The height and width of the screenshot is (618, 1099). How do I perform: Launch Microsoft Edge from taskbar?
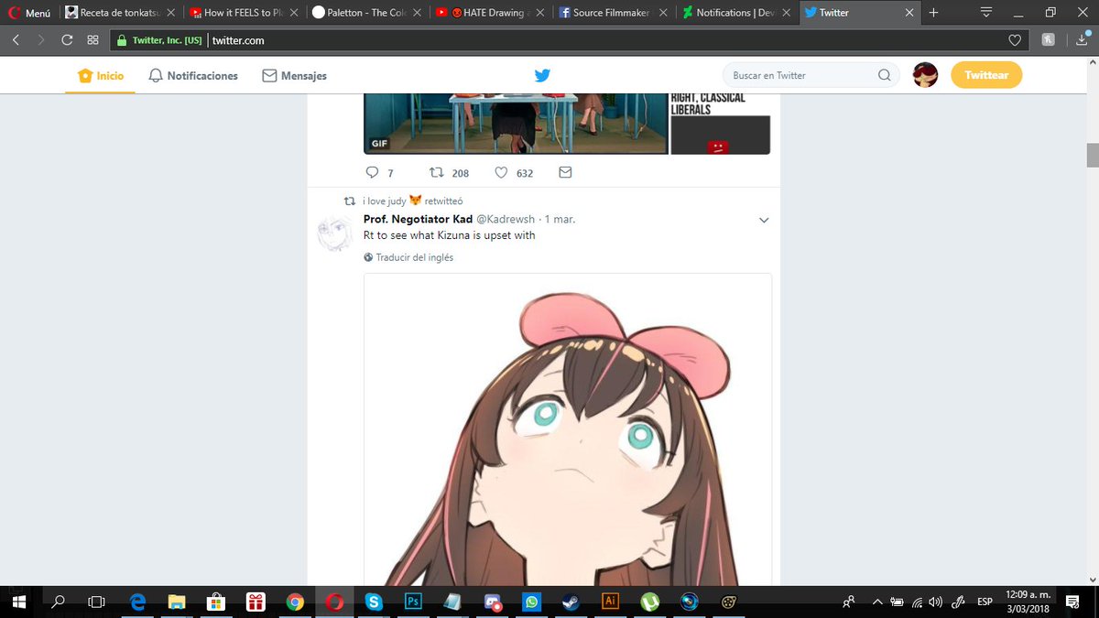click(137, 602)
